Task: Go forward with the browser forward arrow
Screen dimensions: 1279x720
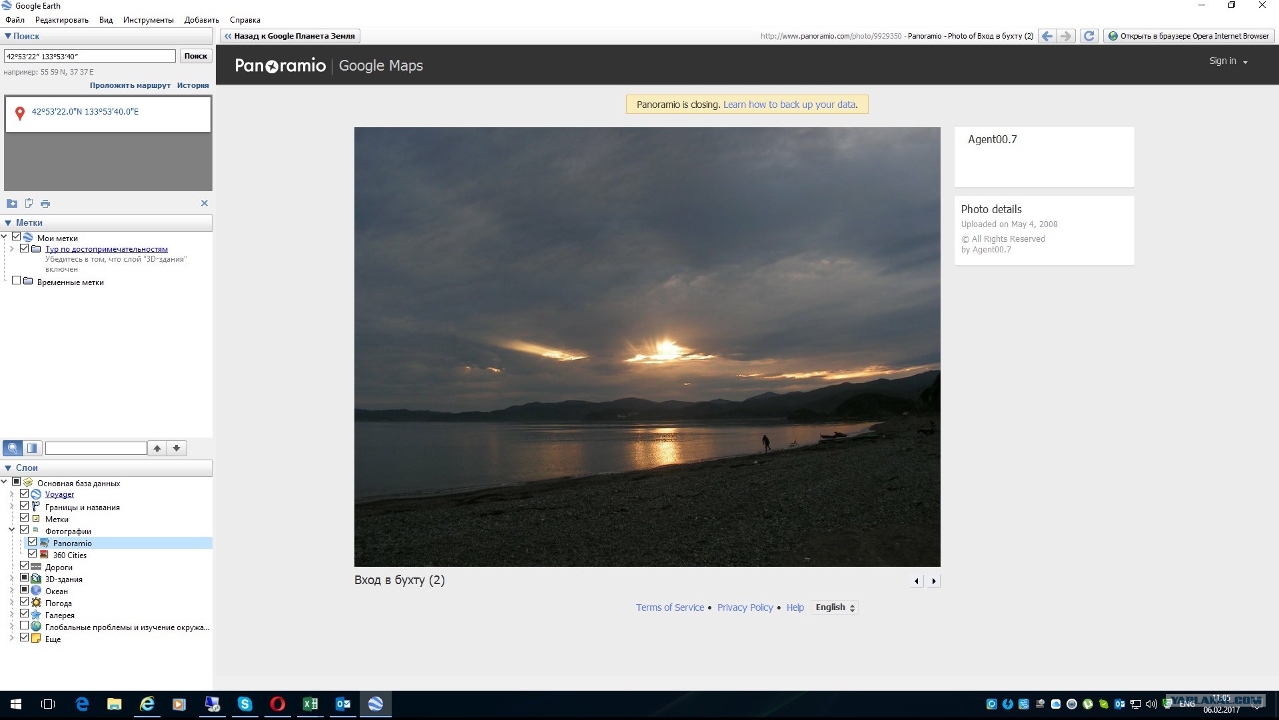Action: (x=1066, y=36)
